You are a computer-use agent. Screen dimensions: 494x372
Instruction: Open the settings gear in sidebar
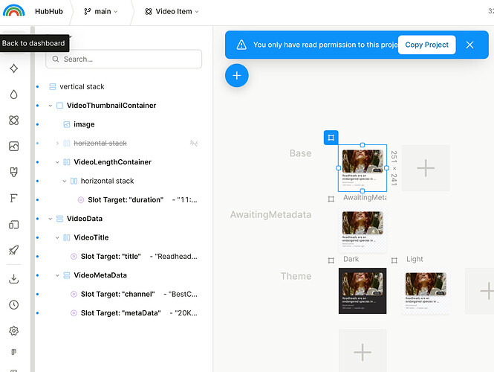click(13, 330)
